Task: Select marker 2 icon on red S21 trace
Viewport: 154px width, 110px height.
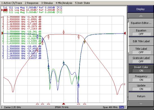Action: point(48,37)
